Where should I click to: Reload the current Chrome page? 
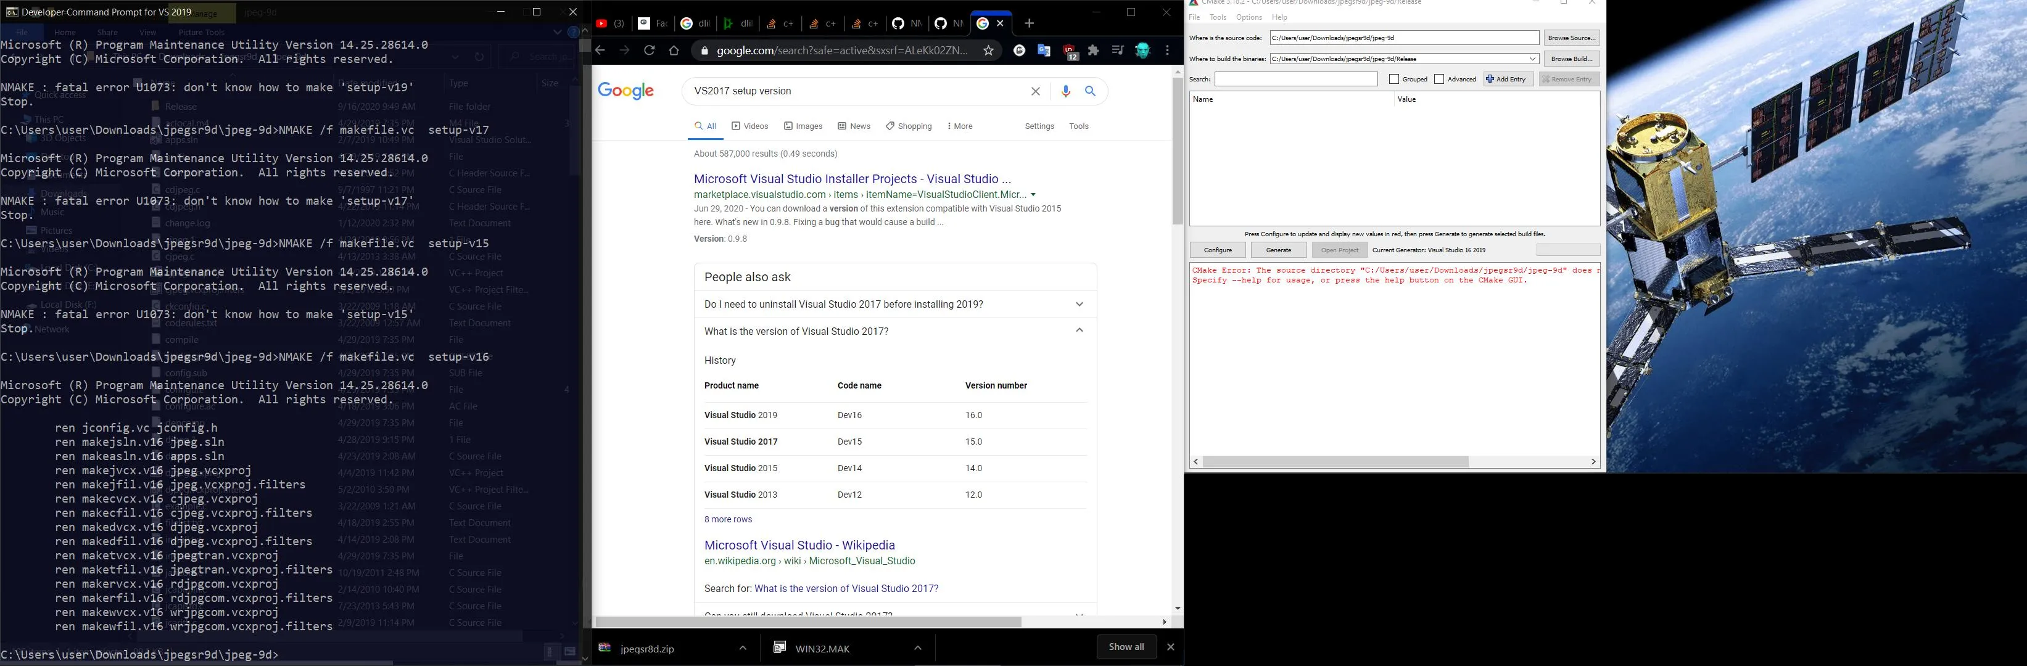649,51
